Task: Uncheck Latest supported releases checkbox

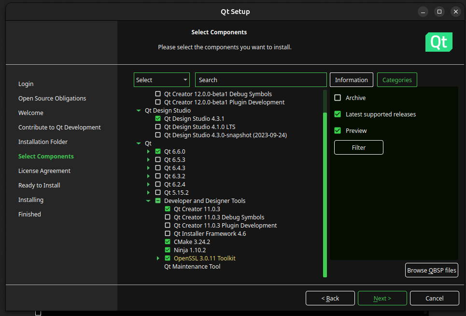Action: coord(338,115)
